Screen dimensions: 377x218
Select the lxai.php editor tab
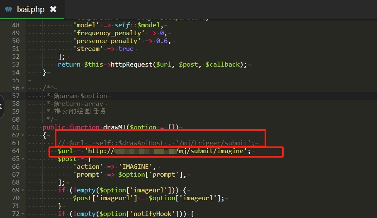tap(30, 9)
